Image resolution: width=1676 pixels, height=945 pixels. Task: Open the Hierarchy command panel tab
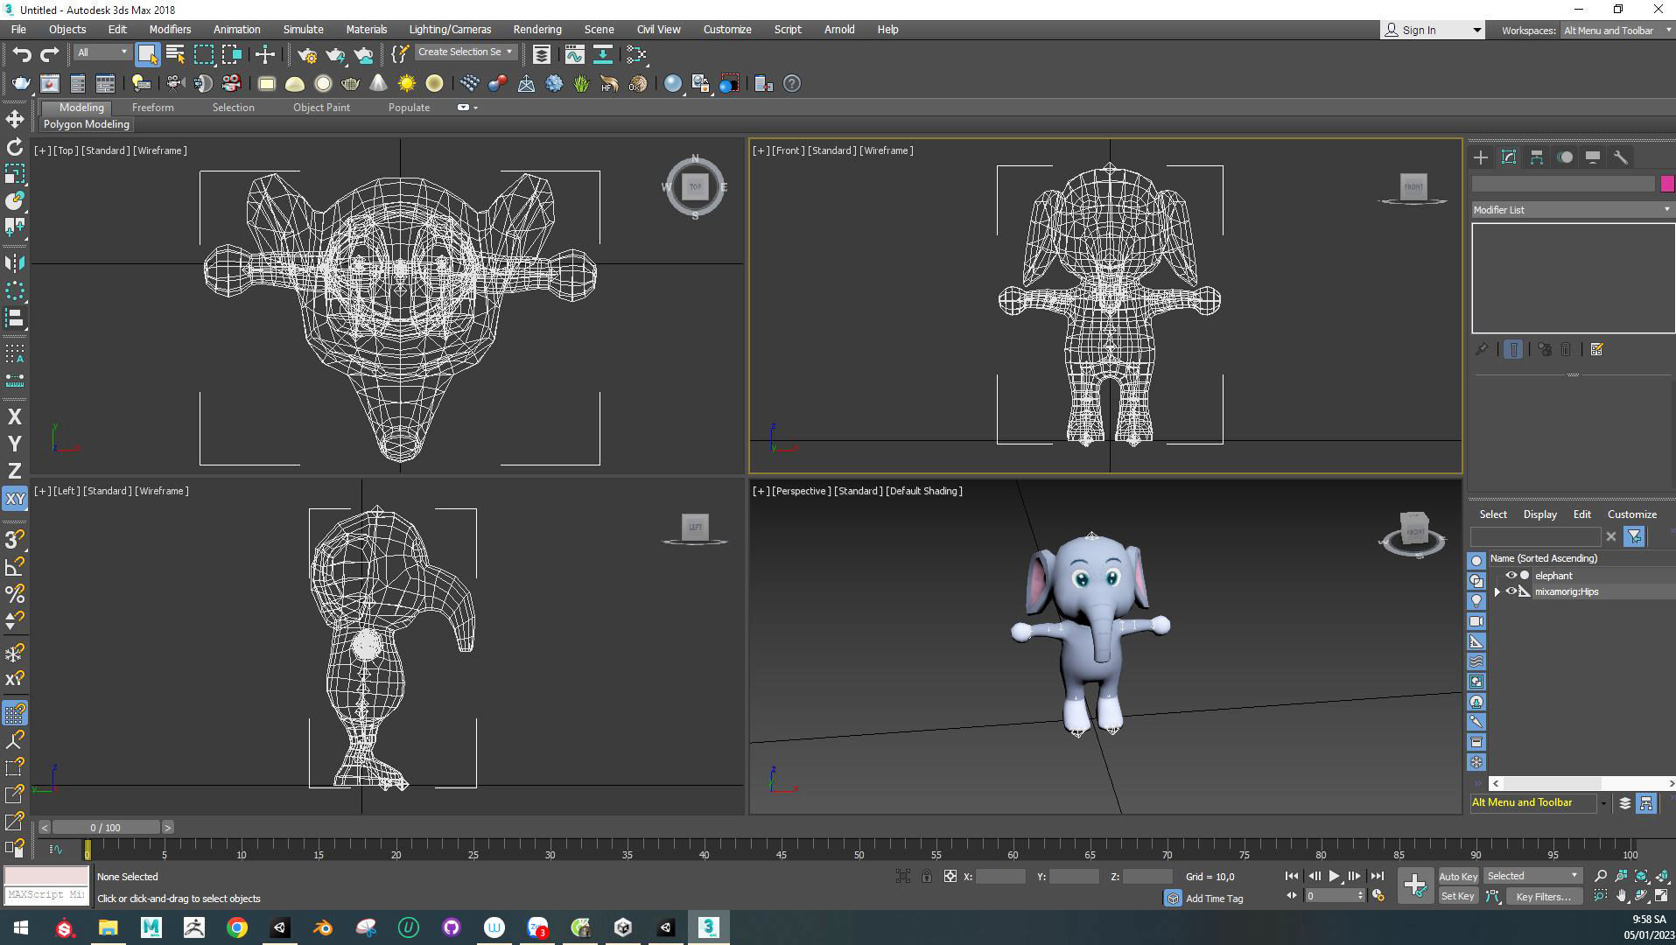tap(1537, 157)
